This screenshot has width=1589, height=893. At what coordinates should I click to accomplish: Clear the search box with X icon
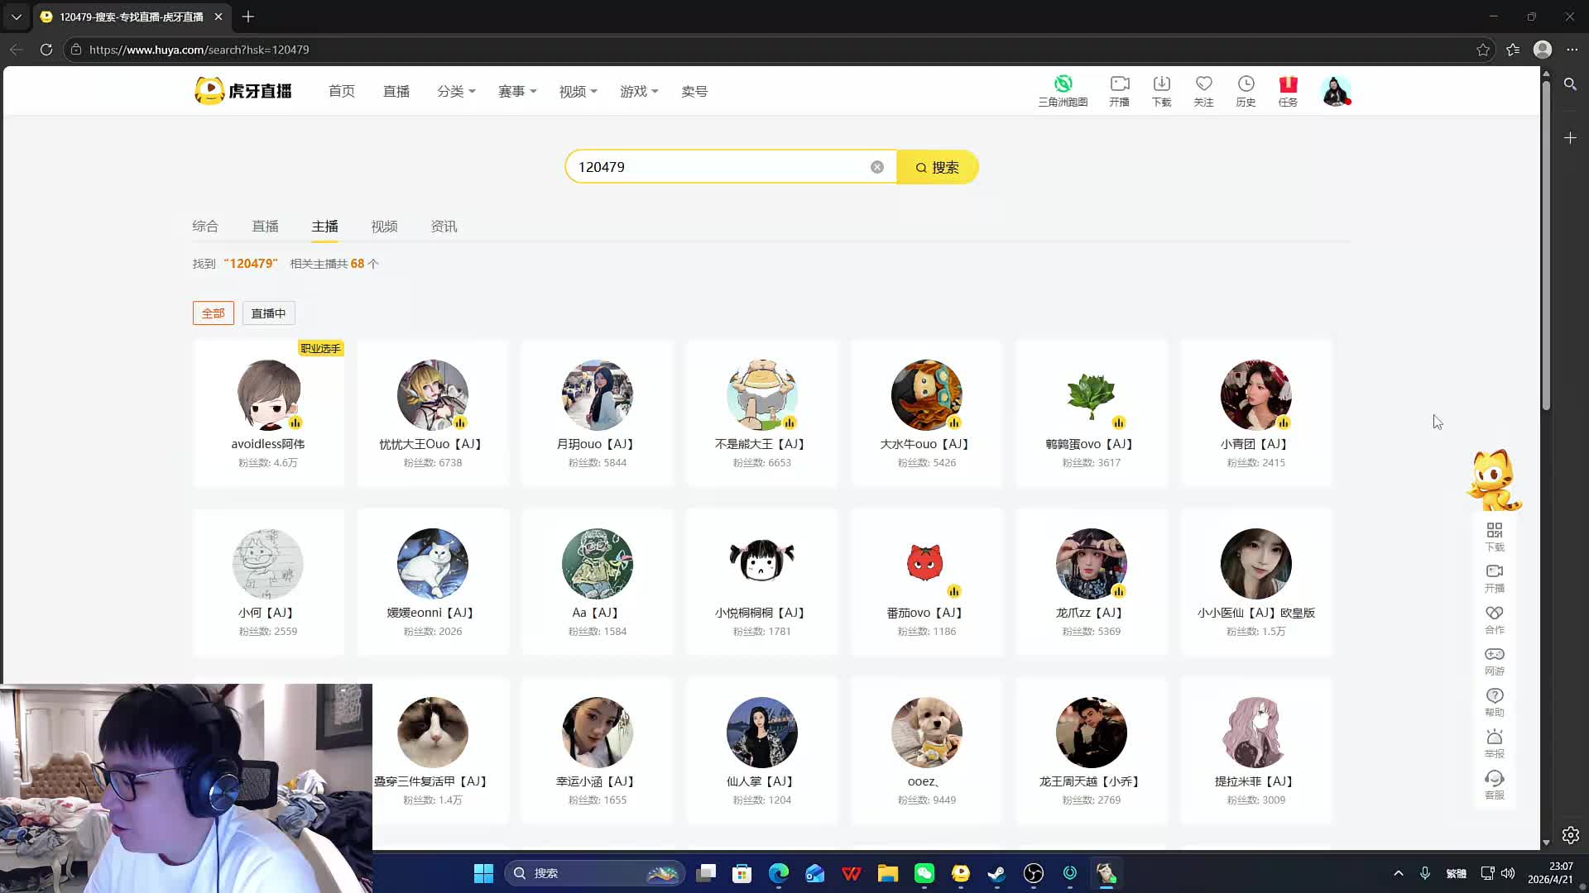coord(876,167)
